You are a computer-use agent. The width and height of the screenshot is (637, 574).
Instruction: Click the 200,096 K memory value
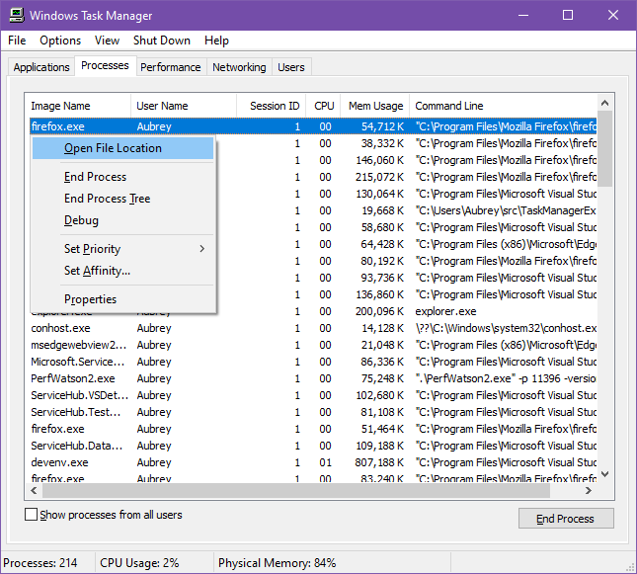[379, 311]
